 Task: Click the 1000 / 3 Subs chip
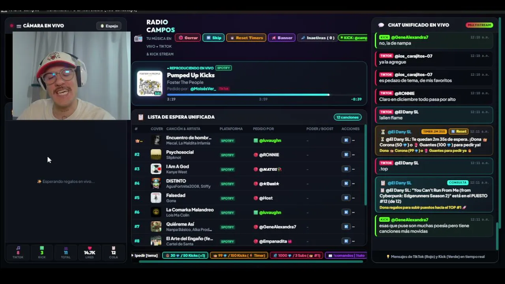(x=296, y=256)
